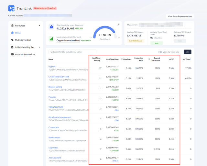Click available TRX balance 5,478.356715
Viewport: 207px width, 166px height.
pos(134,36)
